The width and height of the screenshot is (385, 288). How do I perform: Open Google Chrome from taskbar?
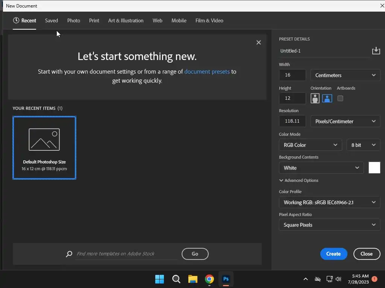(x=209, y=279)
